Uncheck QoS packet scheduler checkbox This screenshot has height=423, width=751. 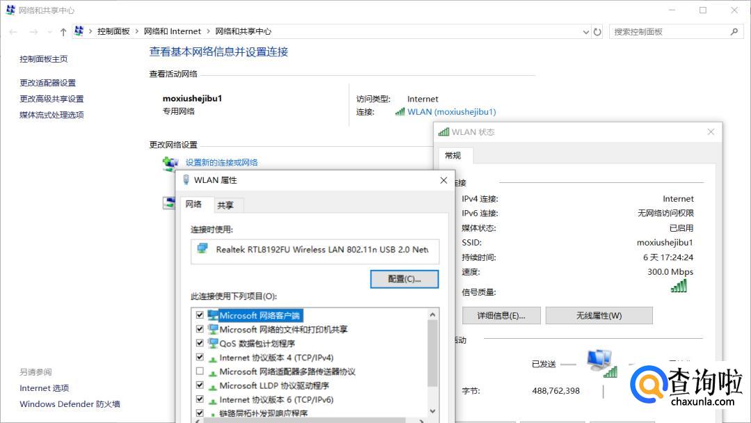pos(200,342)
